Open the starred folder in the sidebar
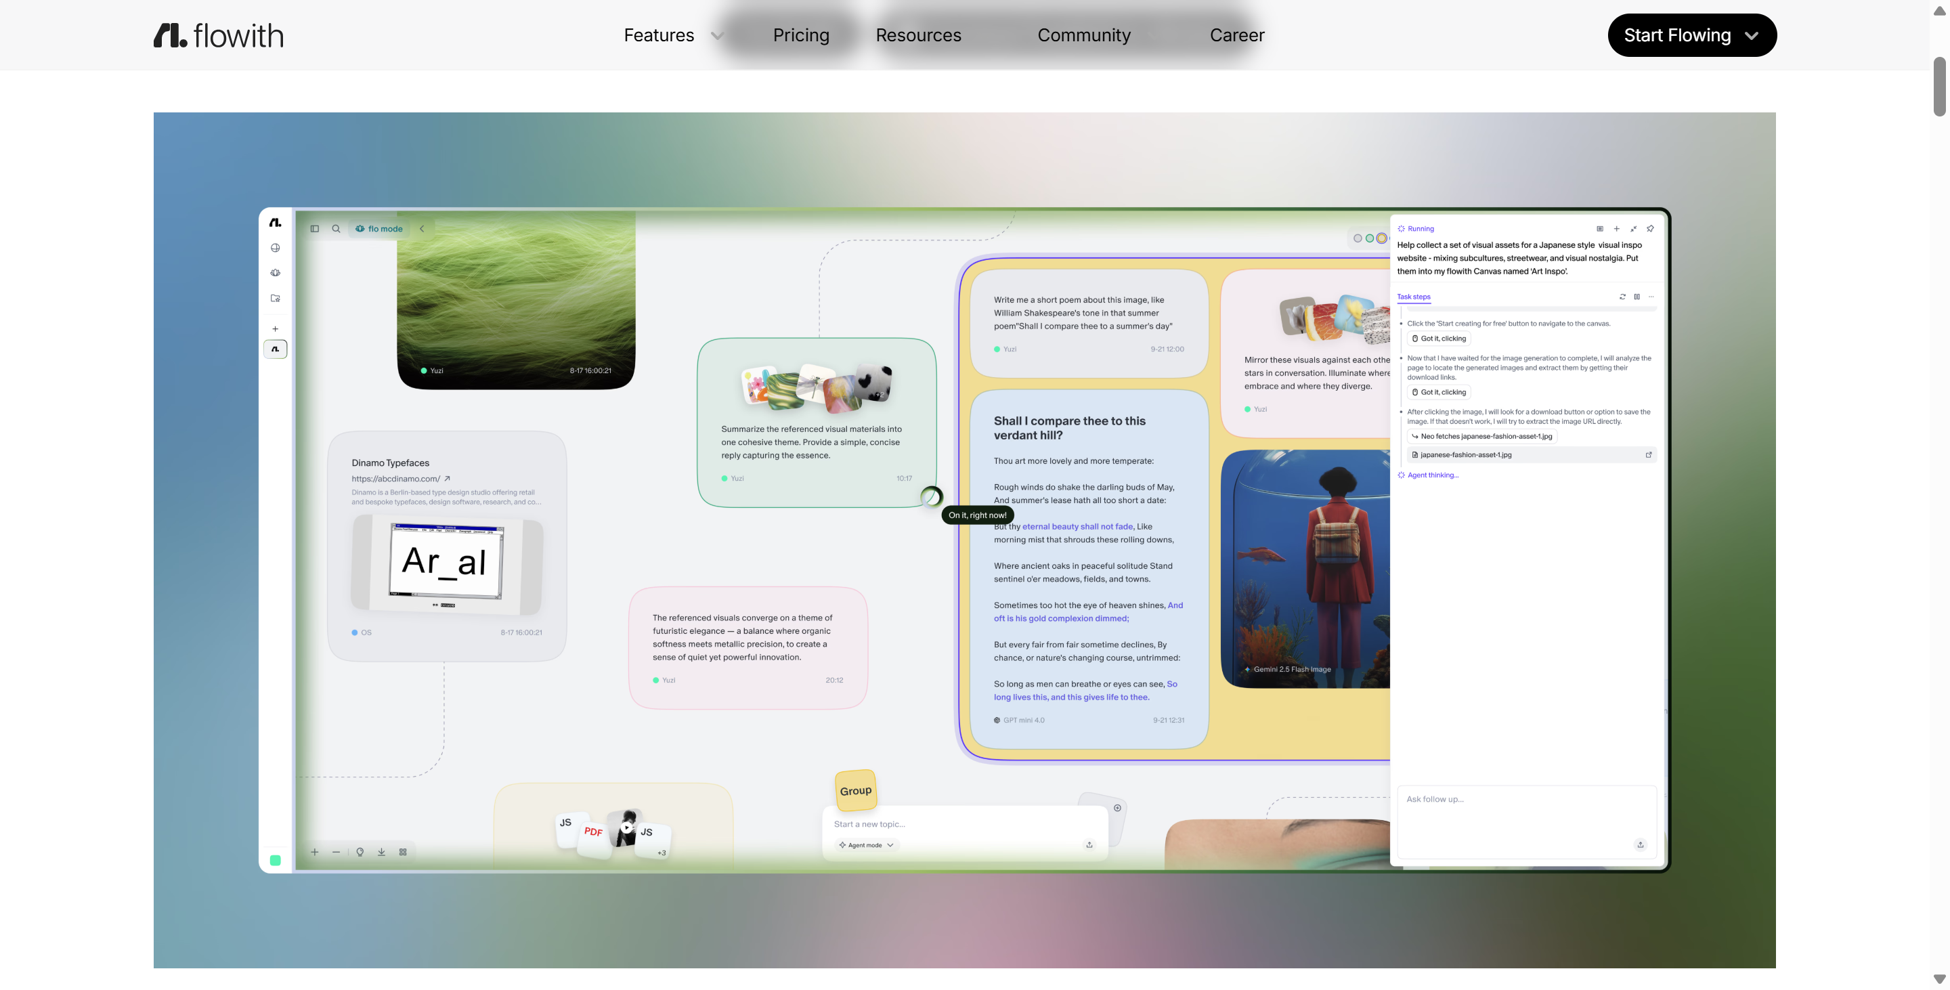 276,298
